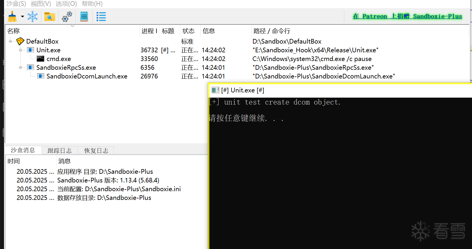Screen dimensions: 472x249
Task: Click the SandboxieDcomLaunch.exe process icon
Action: click(41, 76)
